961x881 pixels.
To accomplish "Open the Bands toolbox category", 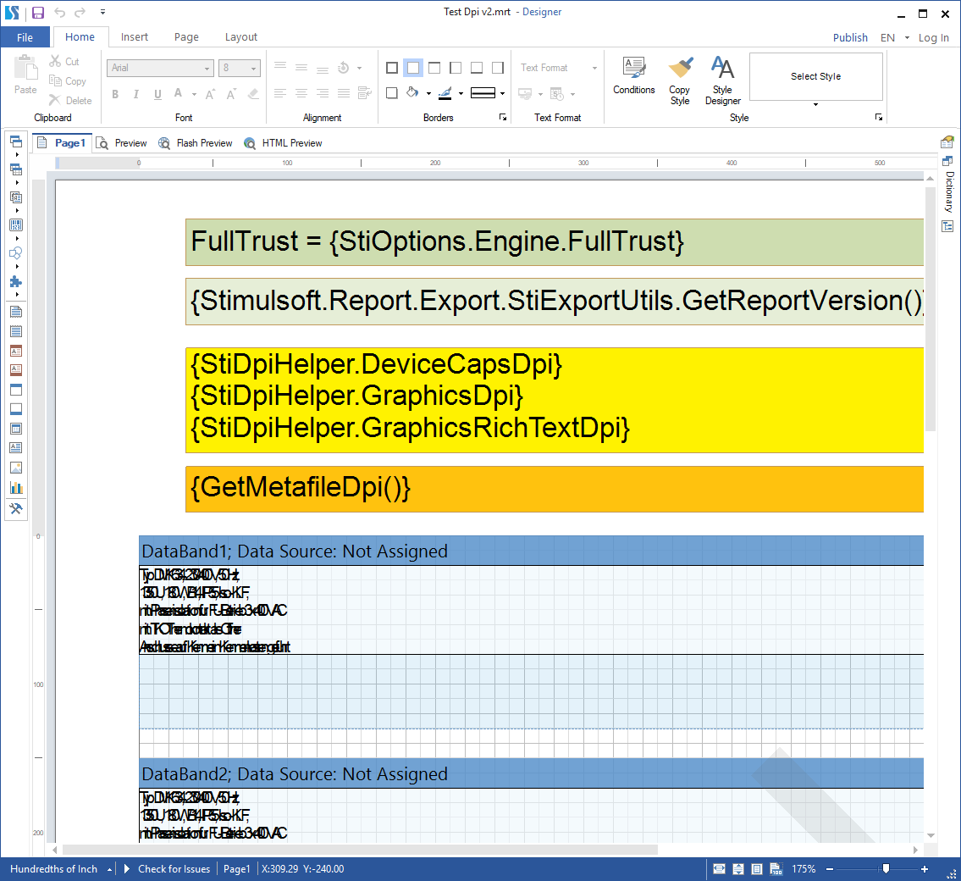I will tap(16, 141).
